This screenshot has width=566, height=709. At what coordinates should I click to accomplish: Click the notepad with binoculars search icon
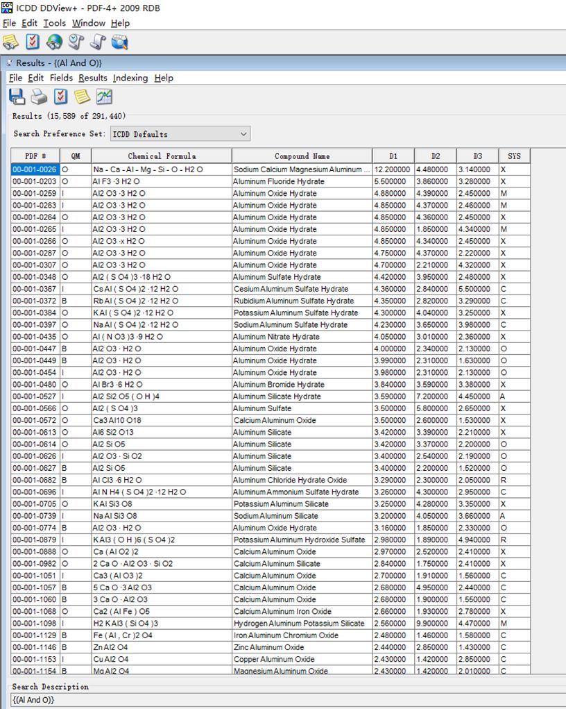[10, 42]
